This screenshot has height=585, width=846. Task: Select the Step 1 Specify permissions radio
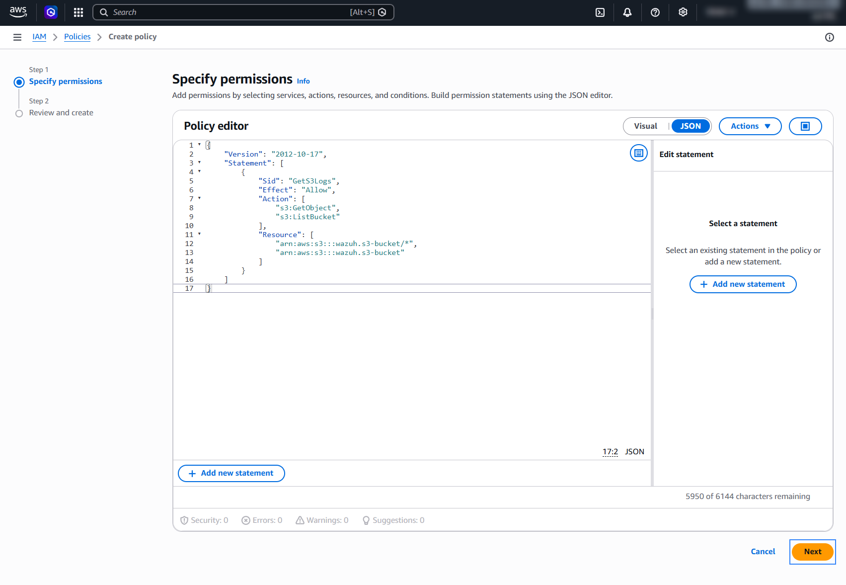pyautogui.click(x=19, y=82)
